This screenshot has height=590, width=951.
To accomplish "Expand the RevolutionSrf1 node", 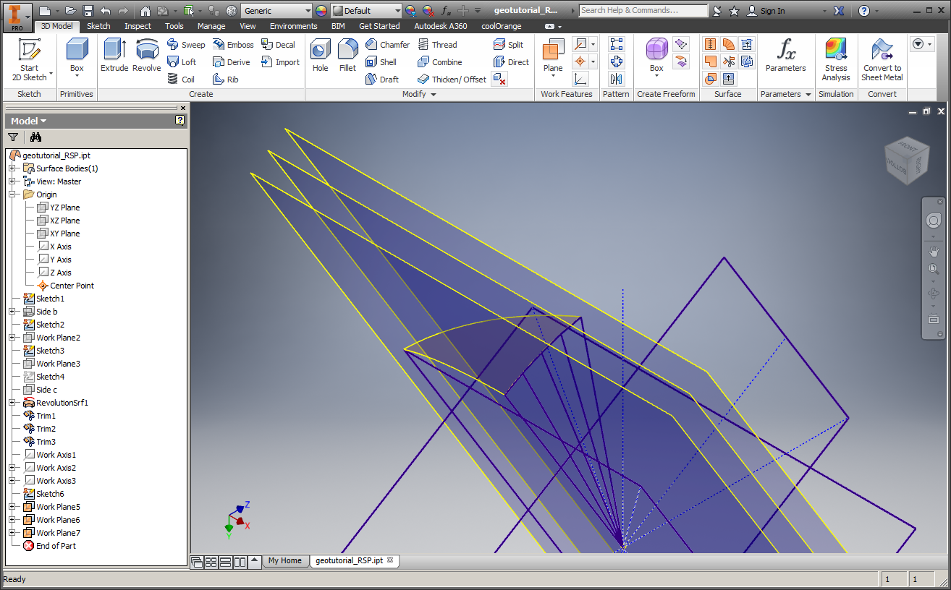I will click(12, 403).
